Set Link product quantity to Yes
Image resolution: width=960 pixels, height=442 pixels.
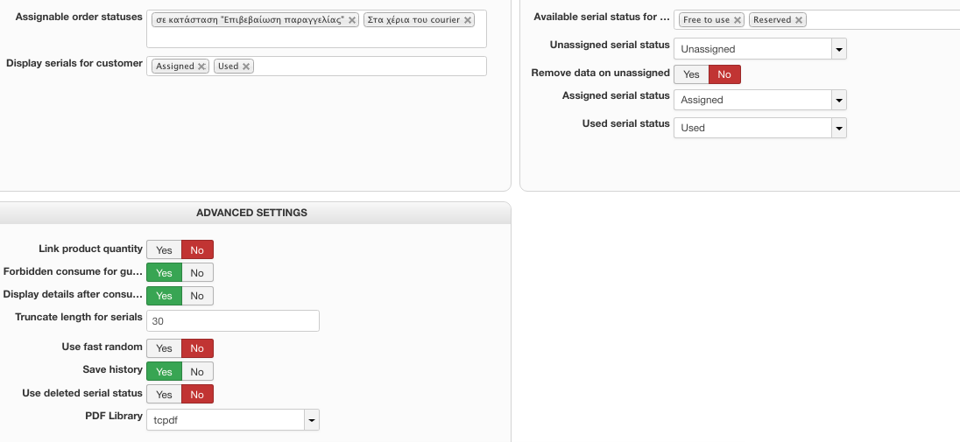tap(164, 250)
